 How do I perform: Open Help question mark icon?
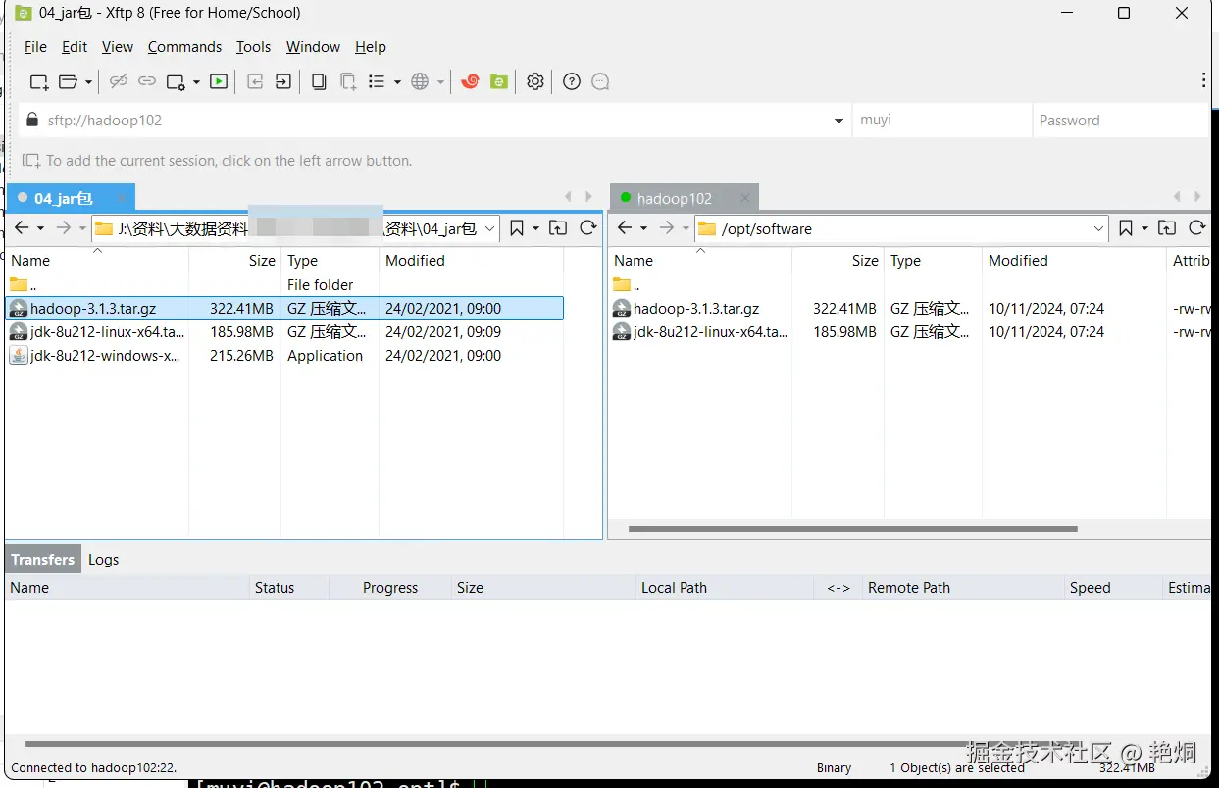click(x=572, y=82)
